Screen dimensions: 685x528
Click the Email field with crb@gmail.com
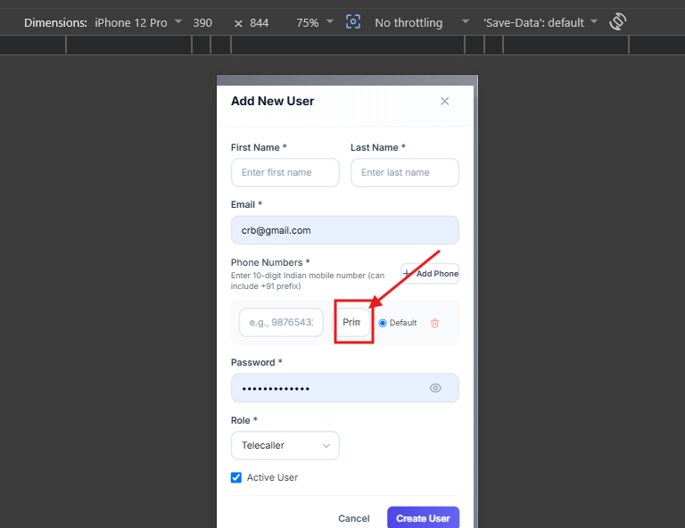(x=344, y=230)
